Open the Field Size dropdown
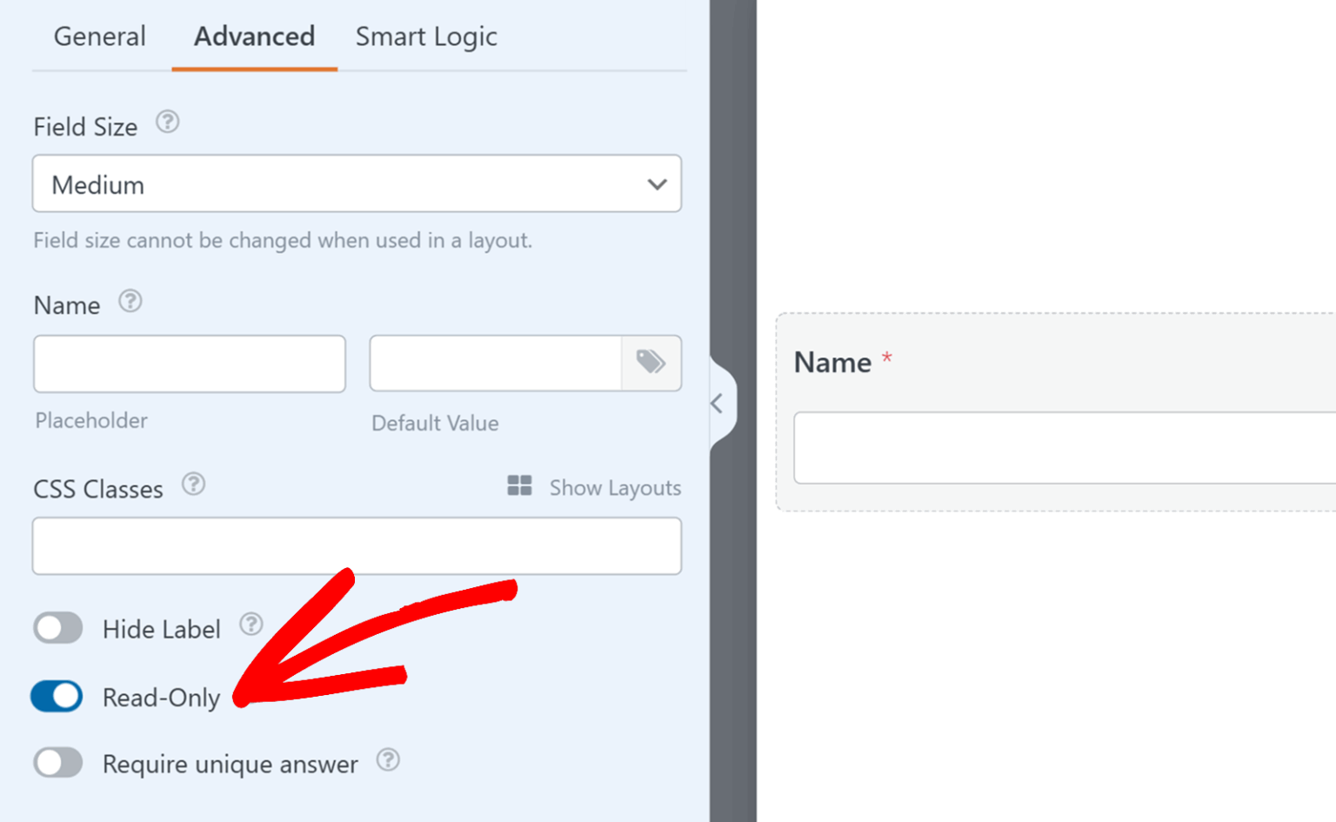This screenshot has width=1336, height=822. point(357,184)
